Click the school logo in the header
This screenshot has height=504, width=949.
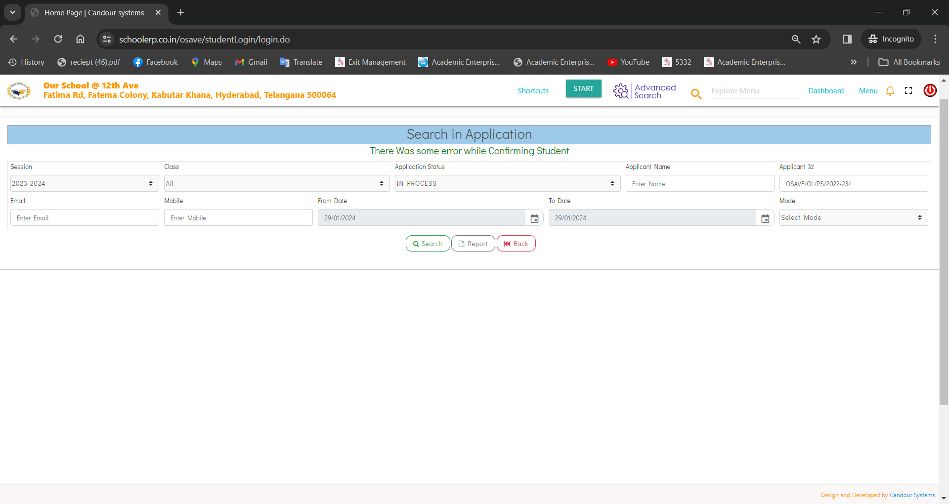pos(19,90)
